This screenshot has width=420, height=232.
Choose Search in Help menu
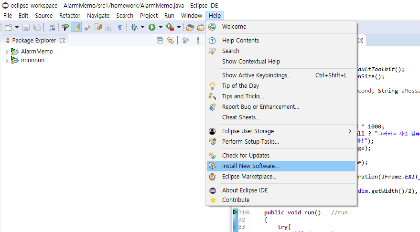pyautogui.click(x=281, y=51)
